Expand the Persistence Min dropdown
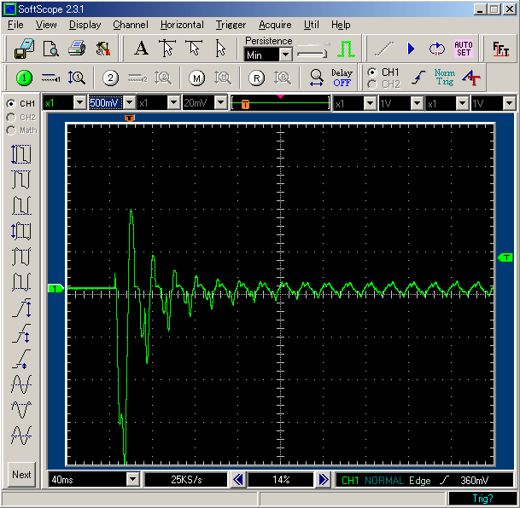The image size is (520, 508). click(285, 55)
